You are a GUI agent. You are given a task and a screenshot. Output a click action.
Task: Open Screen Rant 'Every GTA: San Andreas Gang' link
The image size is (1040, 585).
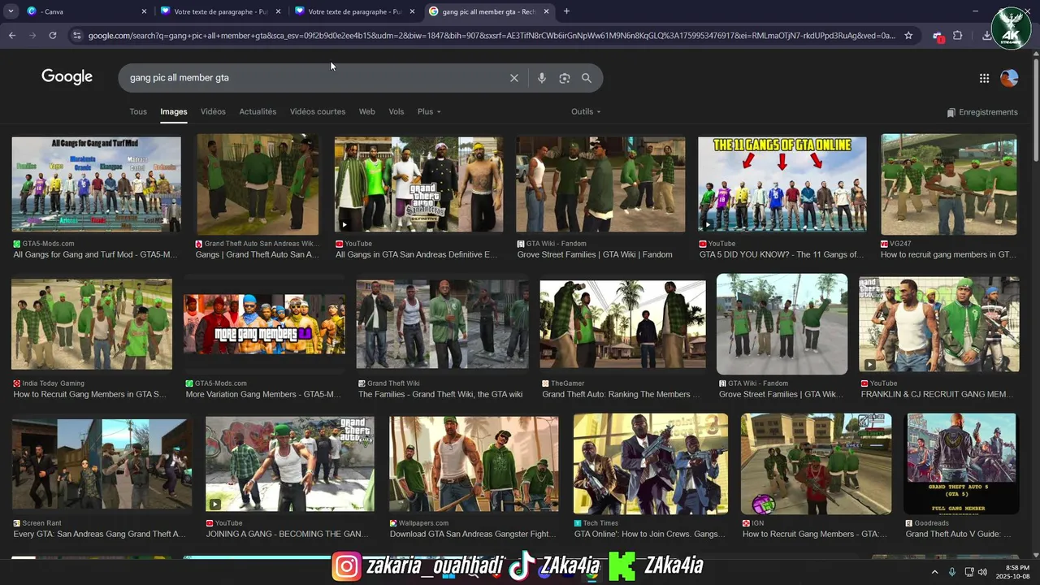coord(99,534)
